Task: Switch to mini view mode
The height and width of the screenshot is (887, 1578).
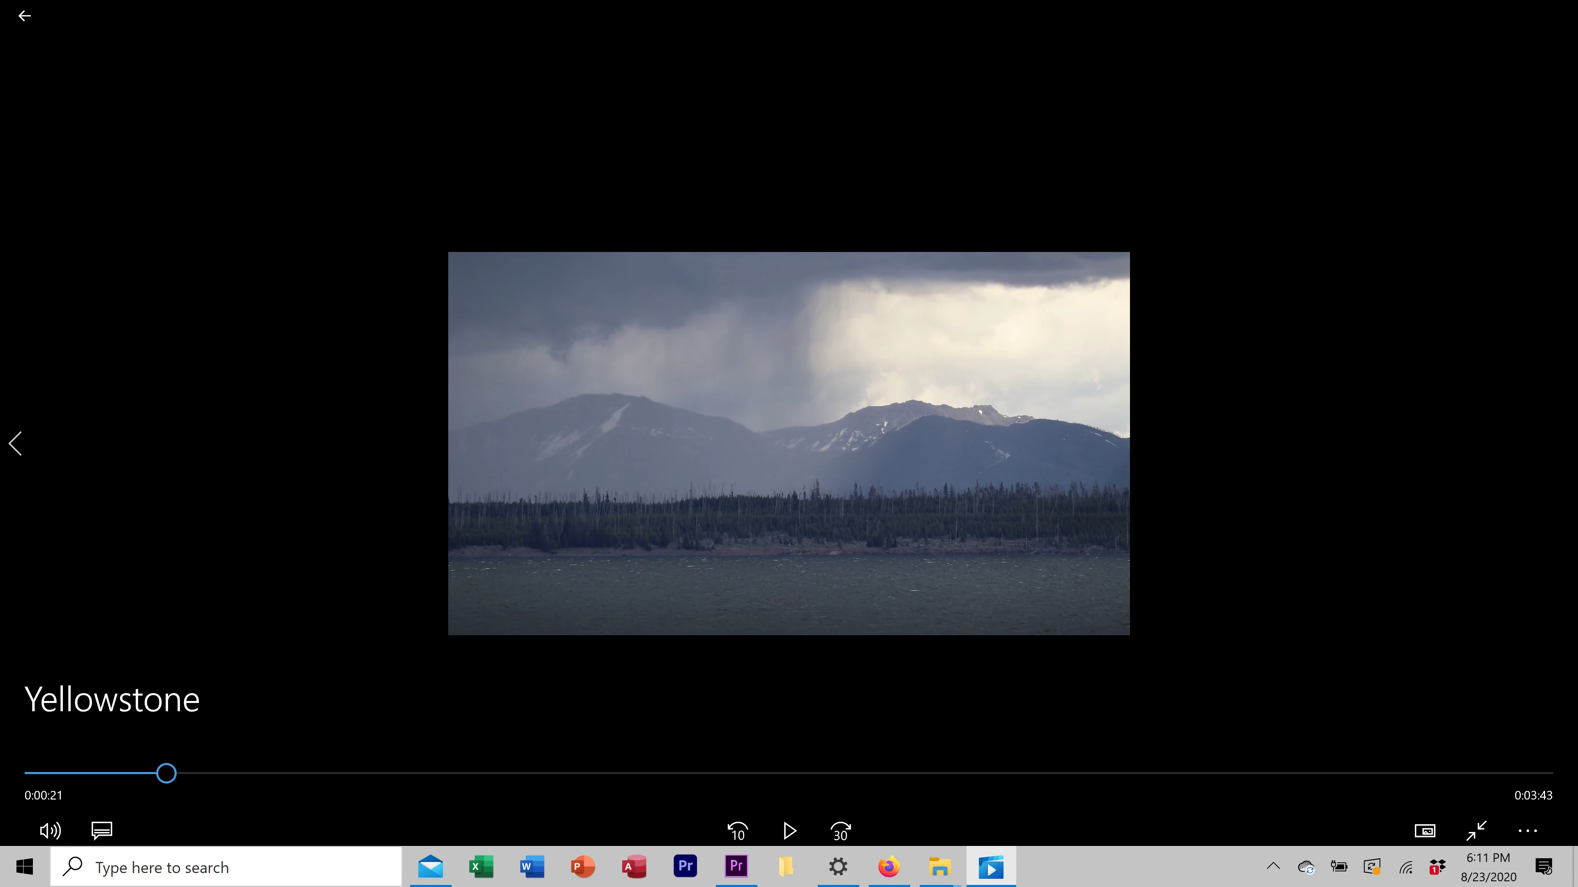Action: point(1425,831)
